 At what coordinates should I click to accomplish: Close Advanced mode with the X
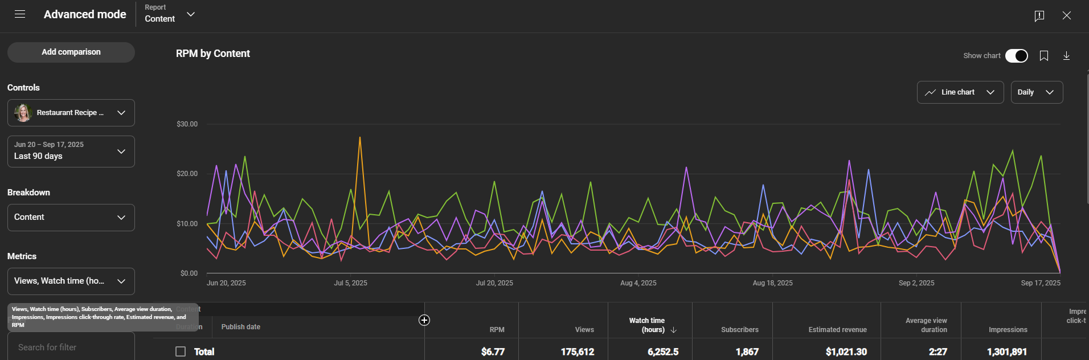[1067, 15]
